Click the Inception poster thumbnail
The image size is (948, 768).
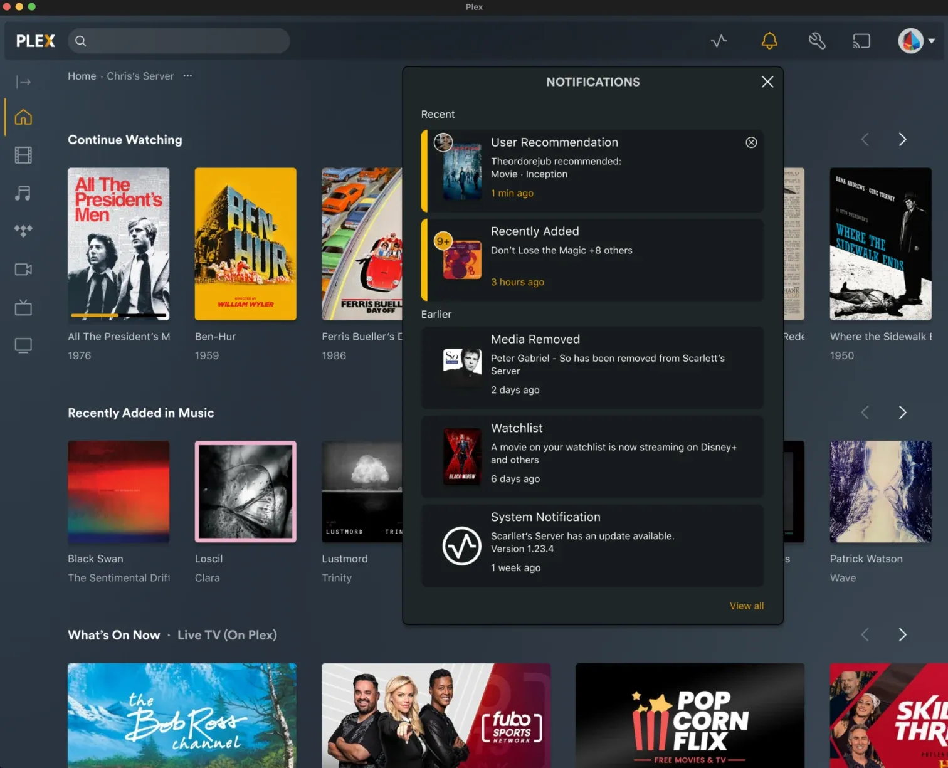tap(462, 171)
